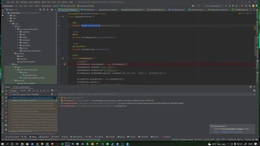Viewport: 260px width, 146px height.
Task: Switch to Console tab in Debug panel
Action: (23, 90)
